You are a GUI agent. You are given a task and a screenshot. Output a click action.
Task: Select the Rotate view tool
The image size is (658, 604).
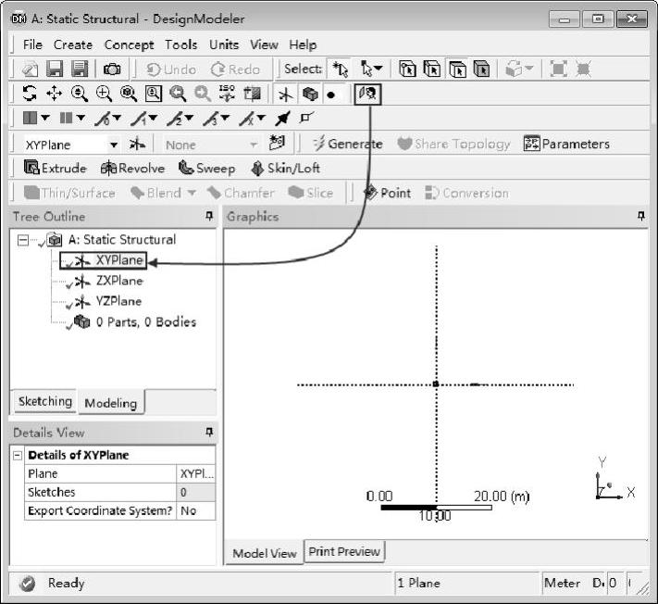pyautogui.click(x=30, y=94)
